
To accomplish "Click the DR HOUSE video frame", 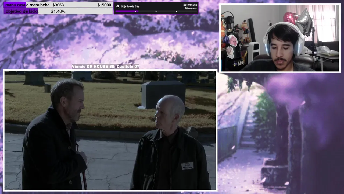I will pyautogui.click(x=110, y=130).
